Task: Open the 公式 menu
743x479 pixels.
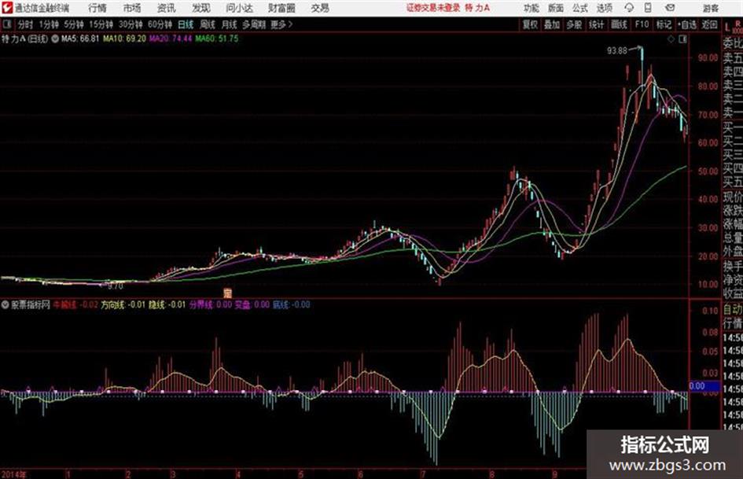Action: [580, 8]
